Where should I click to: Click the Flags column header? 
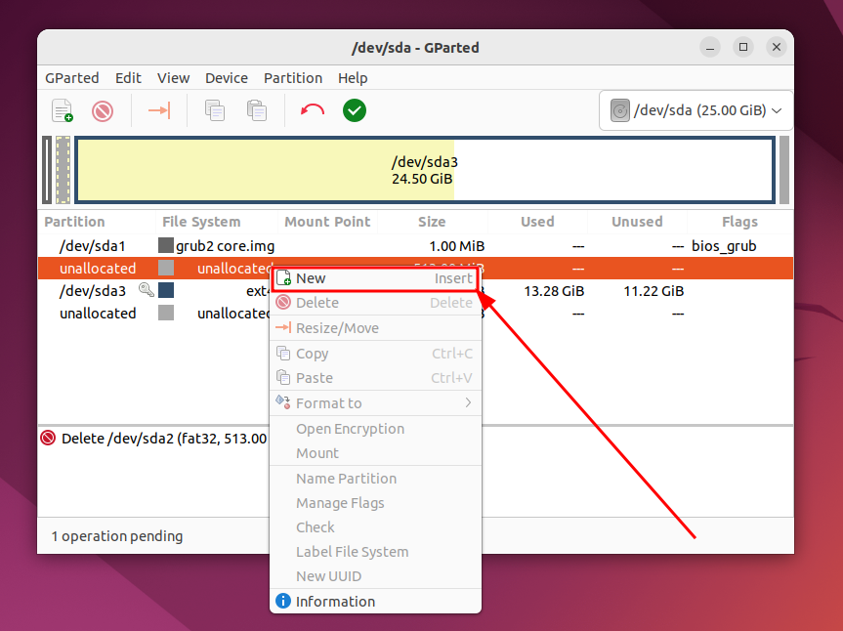point(739,222)
